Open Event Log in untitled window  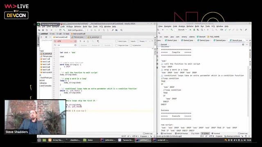pyautogui.click(x=148, y=134)
